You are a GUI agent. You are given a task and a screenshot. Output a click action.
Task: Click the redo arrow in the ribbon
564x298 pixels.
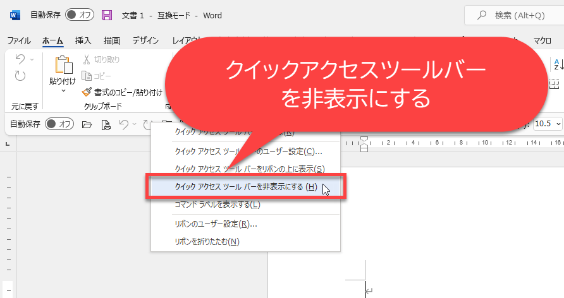click(x=20, y=76)
